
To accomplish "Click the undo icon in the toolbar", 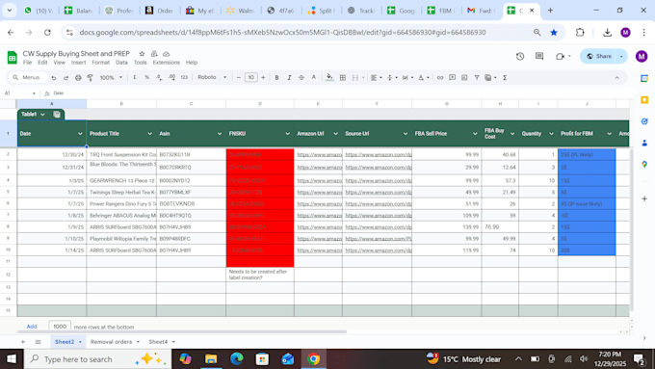I will [54, 78].
